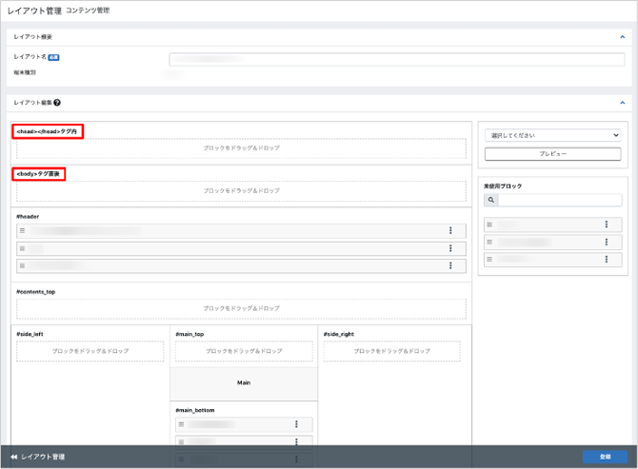Open kebab menu of third unused block
Viewport: 638px width, 469px height.
point(606,259)
